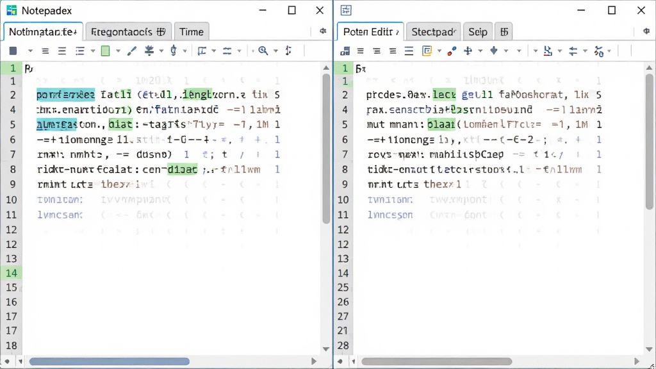Viewport: 656px width, 369px height.
Task: Activate the Poten Editr tab
Action: pyautogui.click(x=371, y=32)
